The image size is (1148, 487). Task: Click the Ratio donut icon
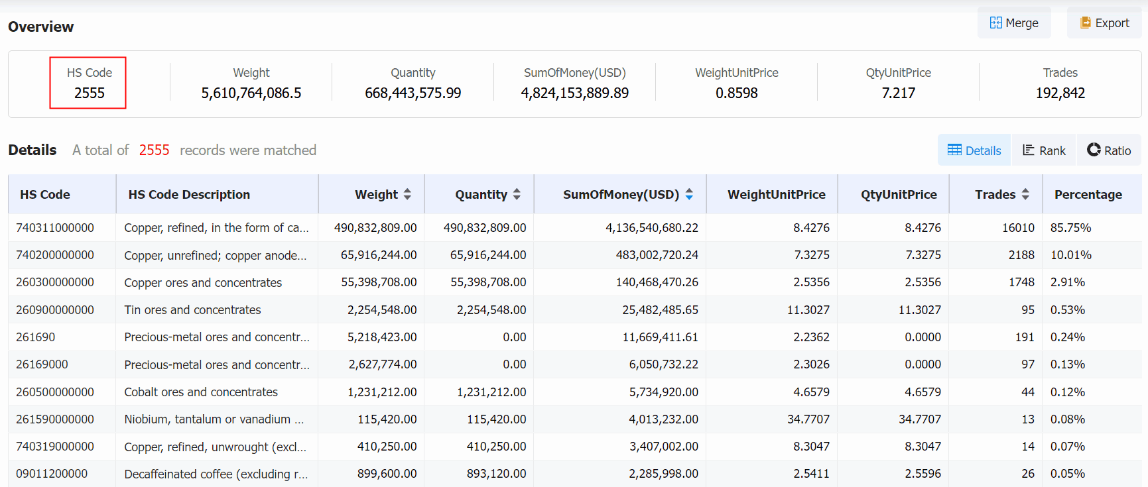[x=1094, y=150]
